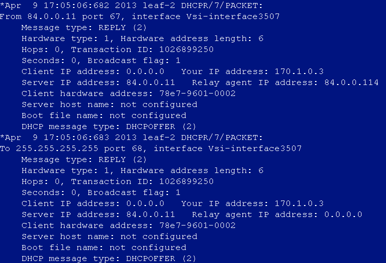This screenshot has height=263, width=386.
Task: Click the second Seconds: 0 line
Action: [101, 192]
